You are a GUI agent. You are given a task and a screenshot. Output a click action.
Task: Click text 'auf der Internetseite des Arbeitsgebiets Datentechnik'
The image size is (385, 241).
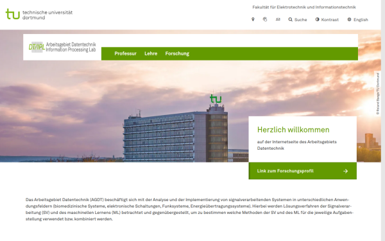tap(297, 145)
